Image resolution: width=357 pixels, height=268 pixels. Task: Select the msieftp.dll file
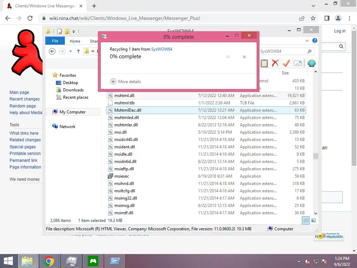[206, 169]
